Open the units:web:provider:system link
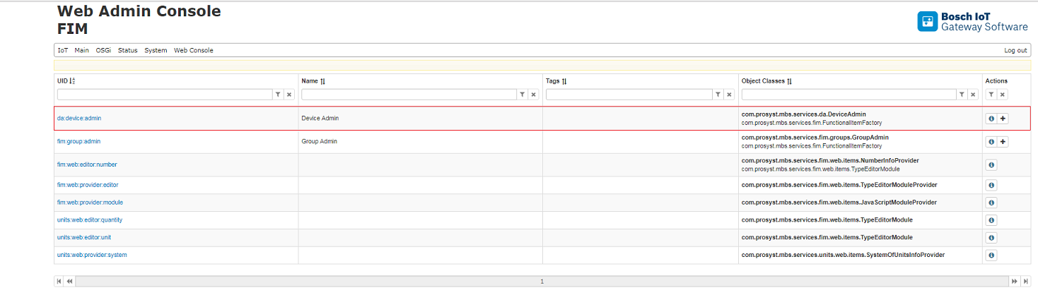Viewport: 1038px width, 288px height. pos(92,255)
